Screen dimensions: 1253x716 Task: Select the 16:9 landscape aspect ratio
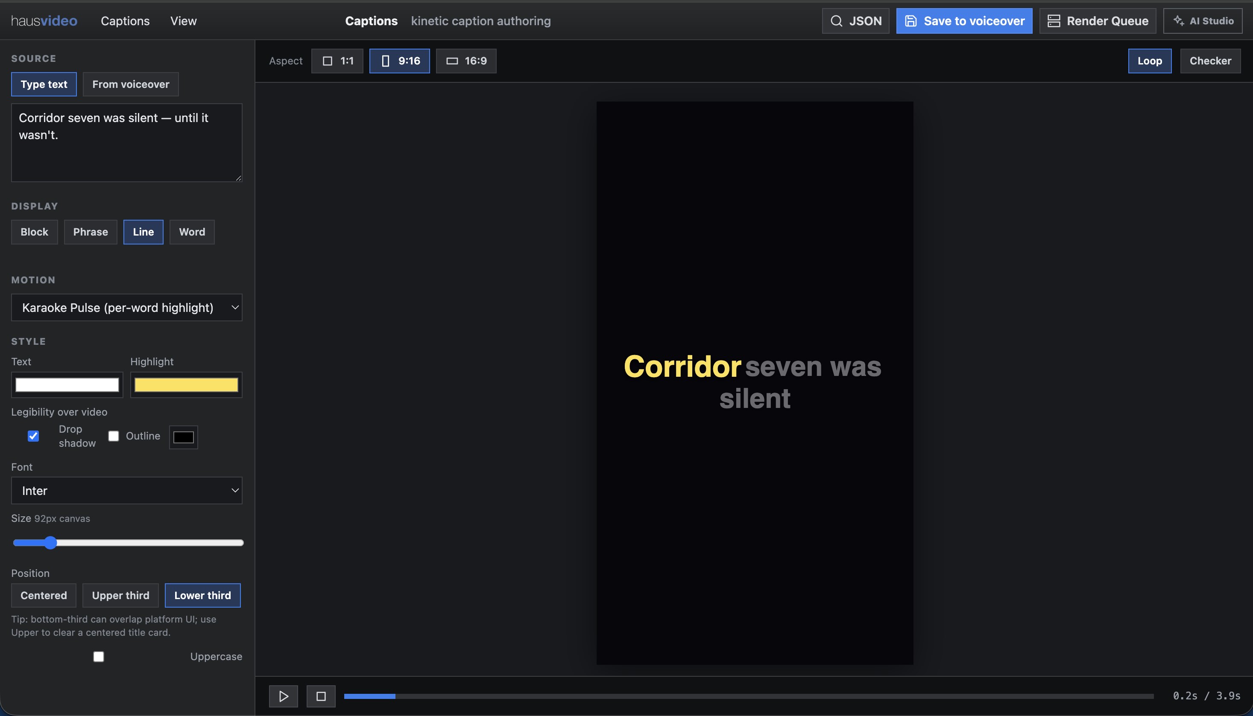[x=465, y=61]
